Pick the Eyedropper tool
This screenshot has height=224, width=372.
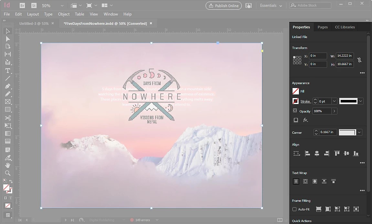[x=7, y=157]
